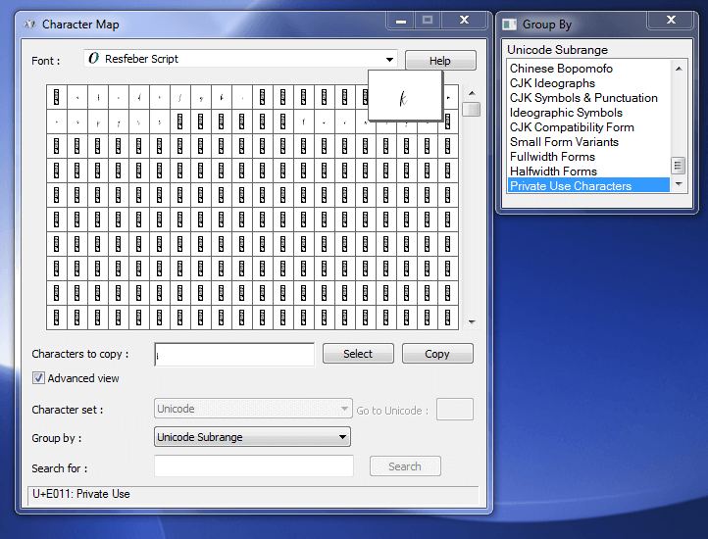The image size is (708, 539).
Task: Click the character grid scrollbar thumb
Action: 472,109
